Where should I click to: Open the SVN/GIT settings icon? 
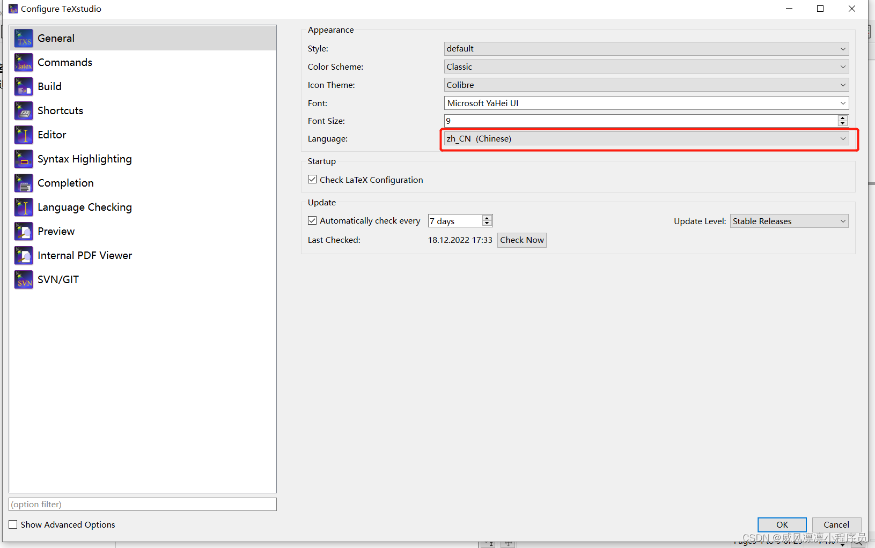click(24, 279)
